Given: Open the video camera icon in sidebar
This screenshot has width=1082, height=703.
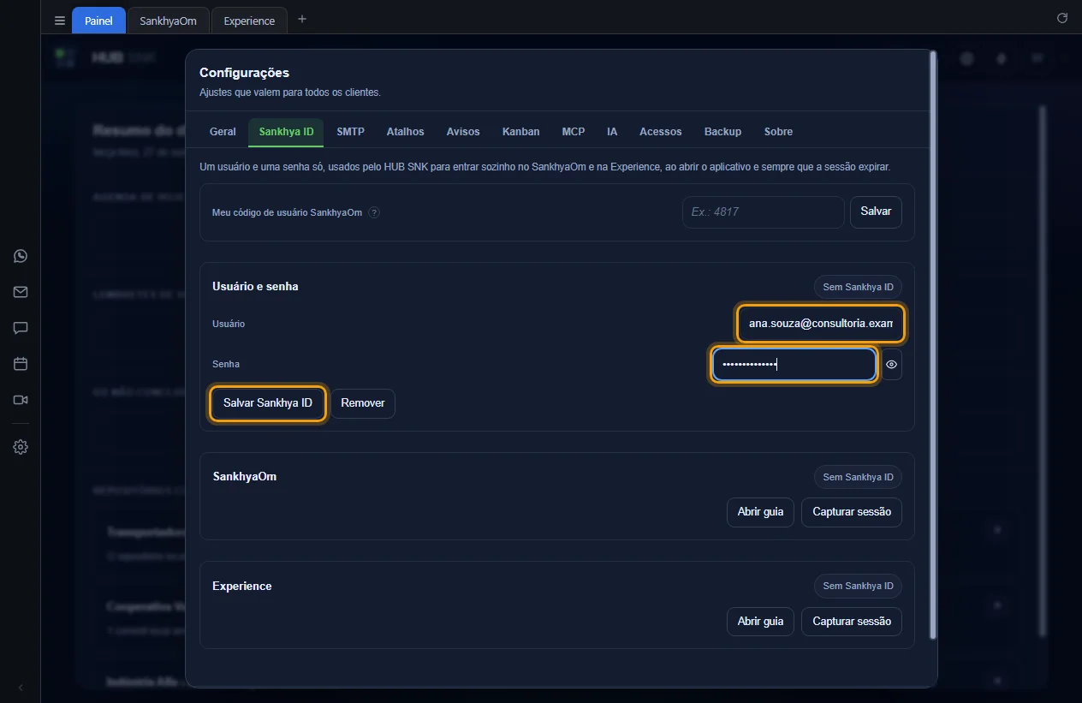Looking at the screenshot, I should pos(21,400).
